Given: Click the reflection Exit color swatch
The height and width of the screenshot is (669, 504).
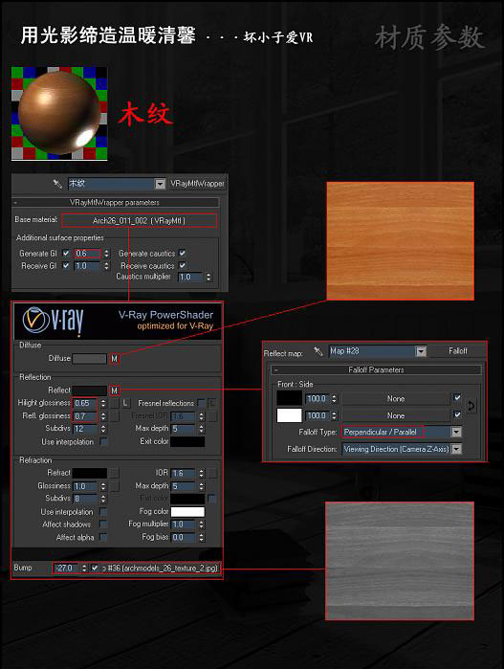Looking at the screenshot, I should 187,441.
